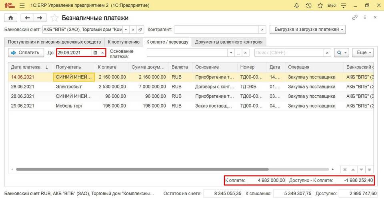Move down one page in list
The image size is (384, 200).
click(x=361, y=170)
